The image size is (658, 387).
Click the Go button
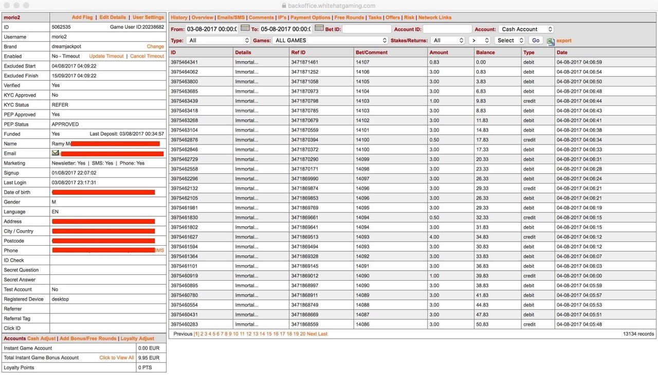536,40
